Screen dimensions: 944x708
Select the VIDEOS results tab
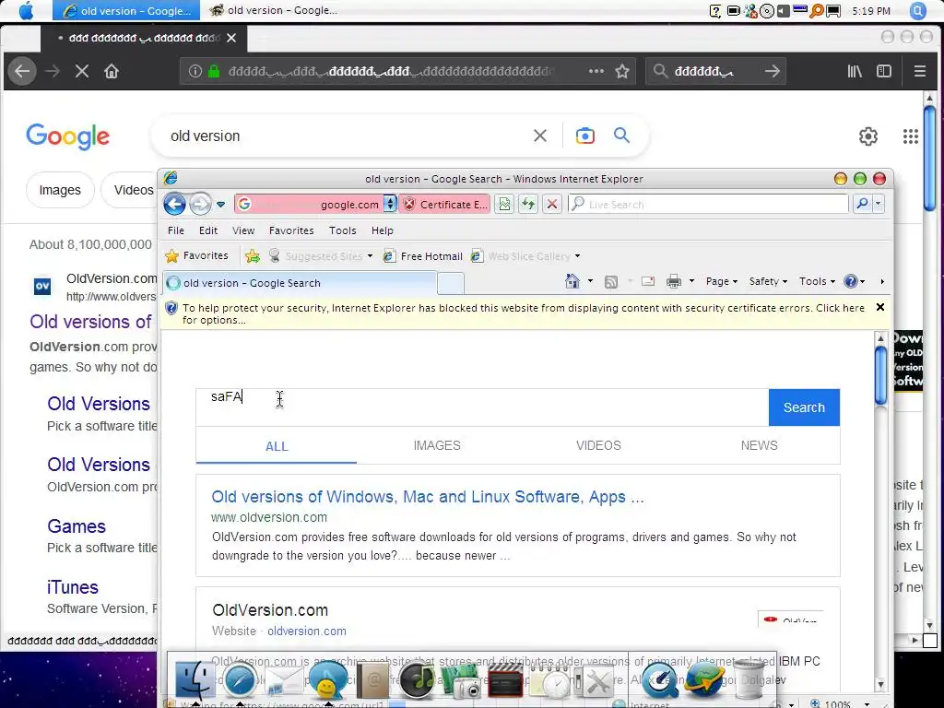tap(598, 445)
